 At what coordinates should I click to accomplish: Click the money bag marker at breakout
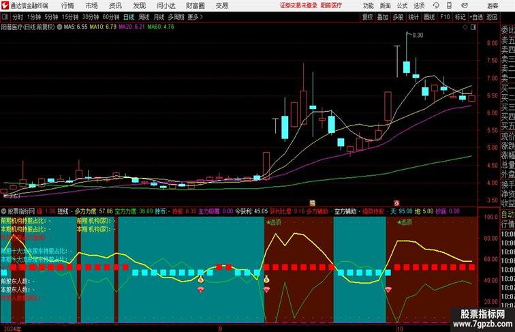point(266,280)
